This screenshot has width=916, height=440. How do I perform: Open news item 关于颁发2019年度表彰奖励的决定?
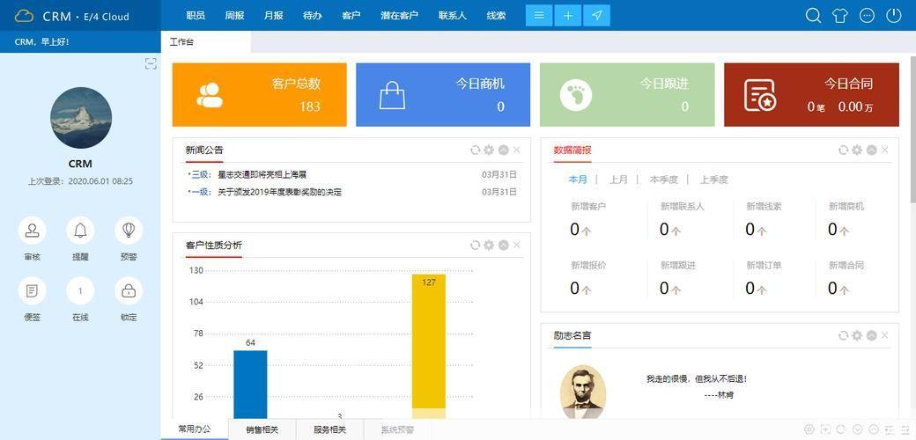280,192
